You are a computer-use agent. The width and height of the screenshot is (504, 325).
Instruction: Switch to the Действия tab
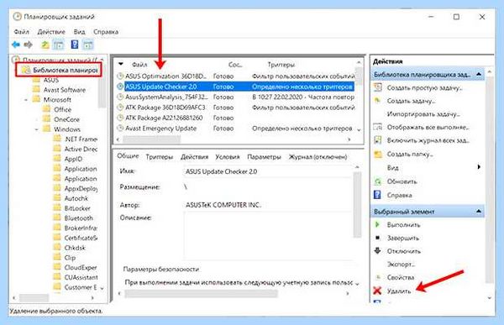195,157
